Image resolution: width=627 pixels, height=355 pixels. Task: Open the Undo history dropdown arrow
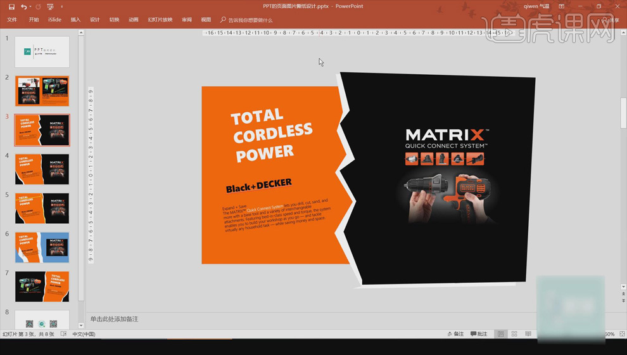point(30,7)
